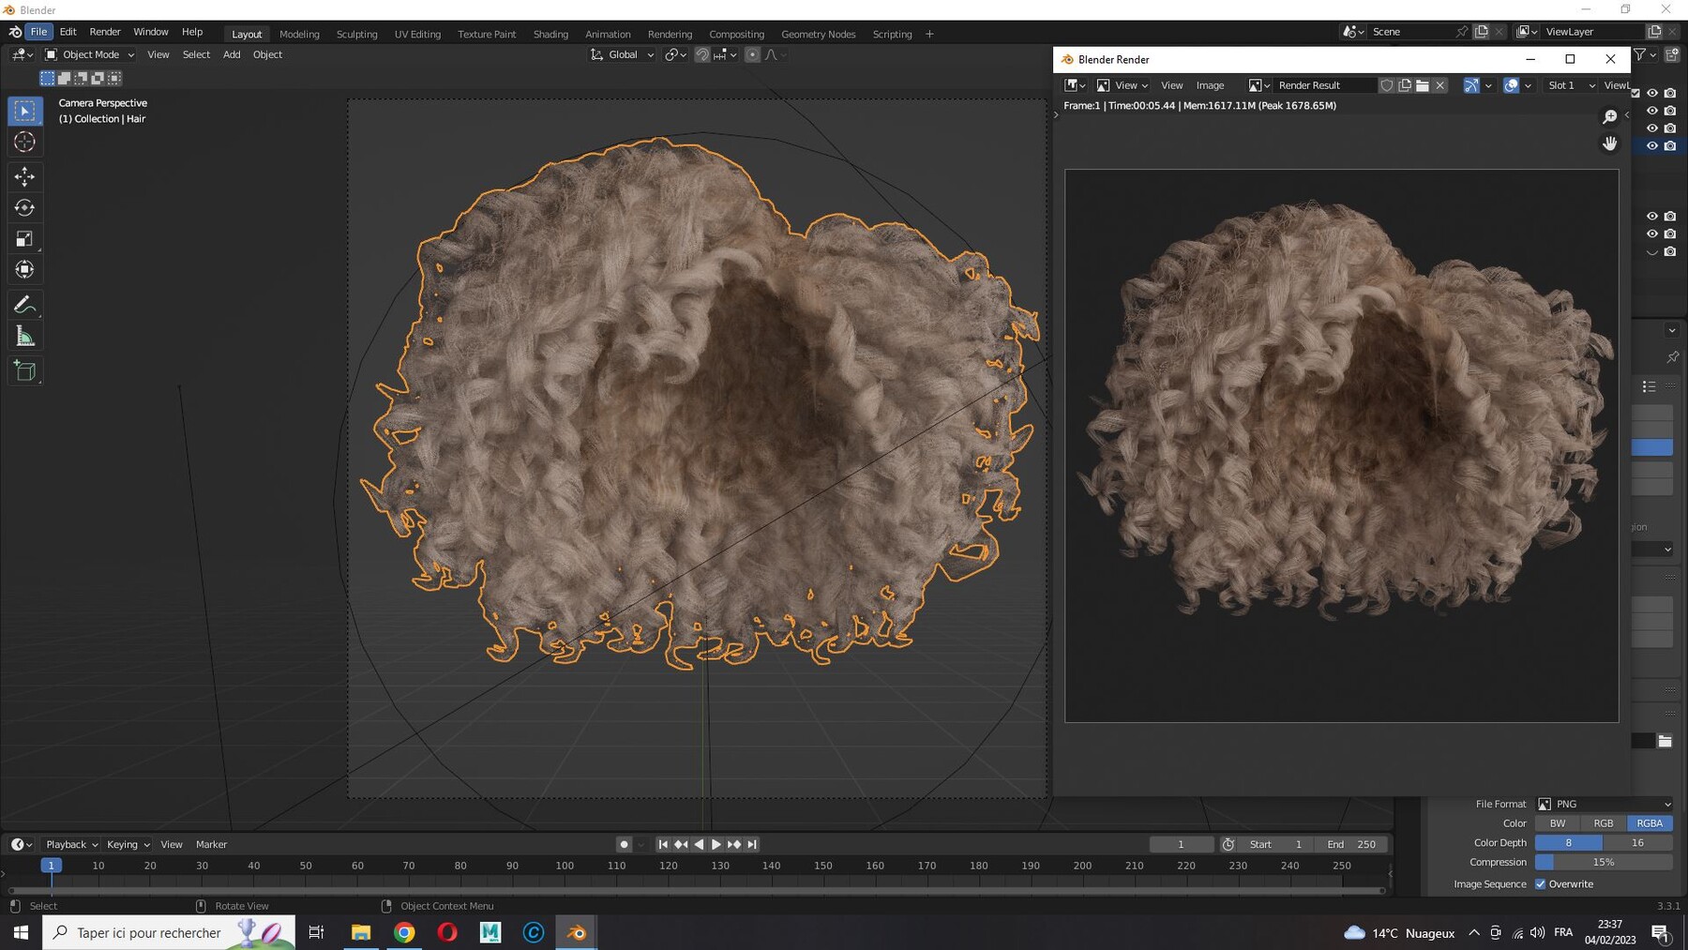1688x950 pixels.
Task: Switch to the Shading workspace tab
Action: (550, 34)
